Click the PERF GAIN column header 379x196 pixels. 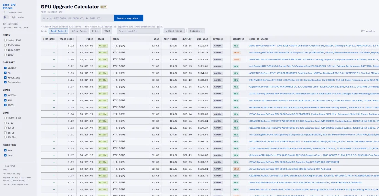[49, 39]
